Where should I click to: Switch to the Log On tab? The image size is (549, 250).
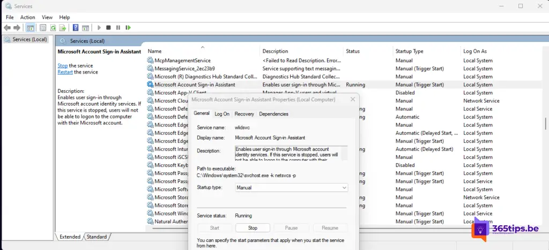[222, 114]
